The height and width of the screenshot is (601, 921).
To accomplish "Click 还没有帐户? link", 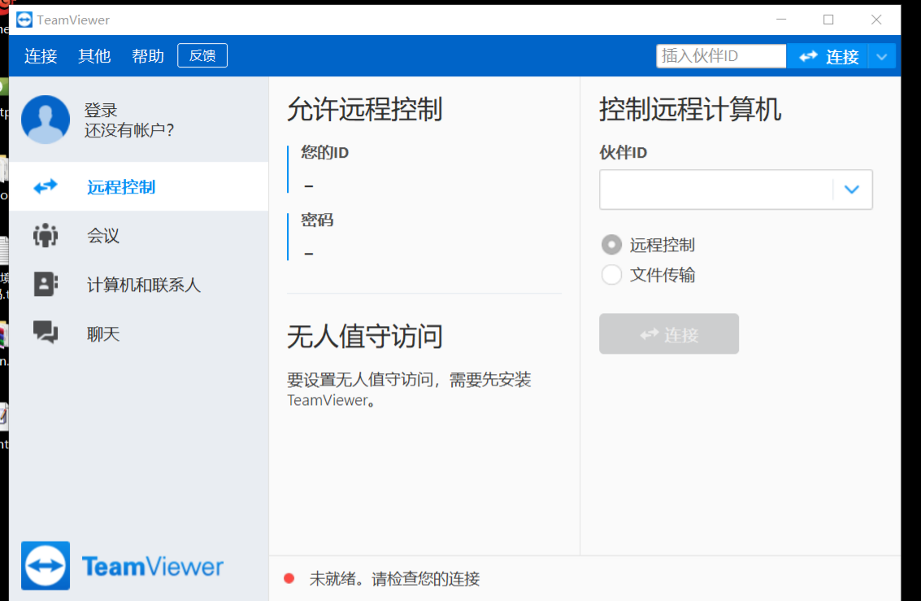I will coord(129,130).
